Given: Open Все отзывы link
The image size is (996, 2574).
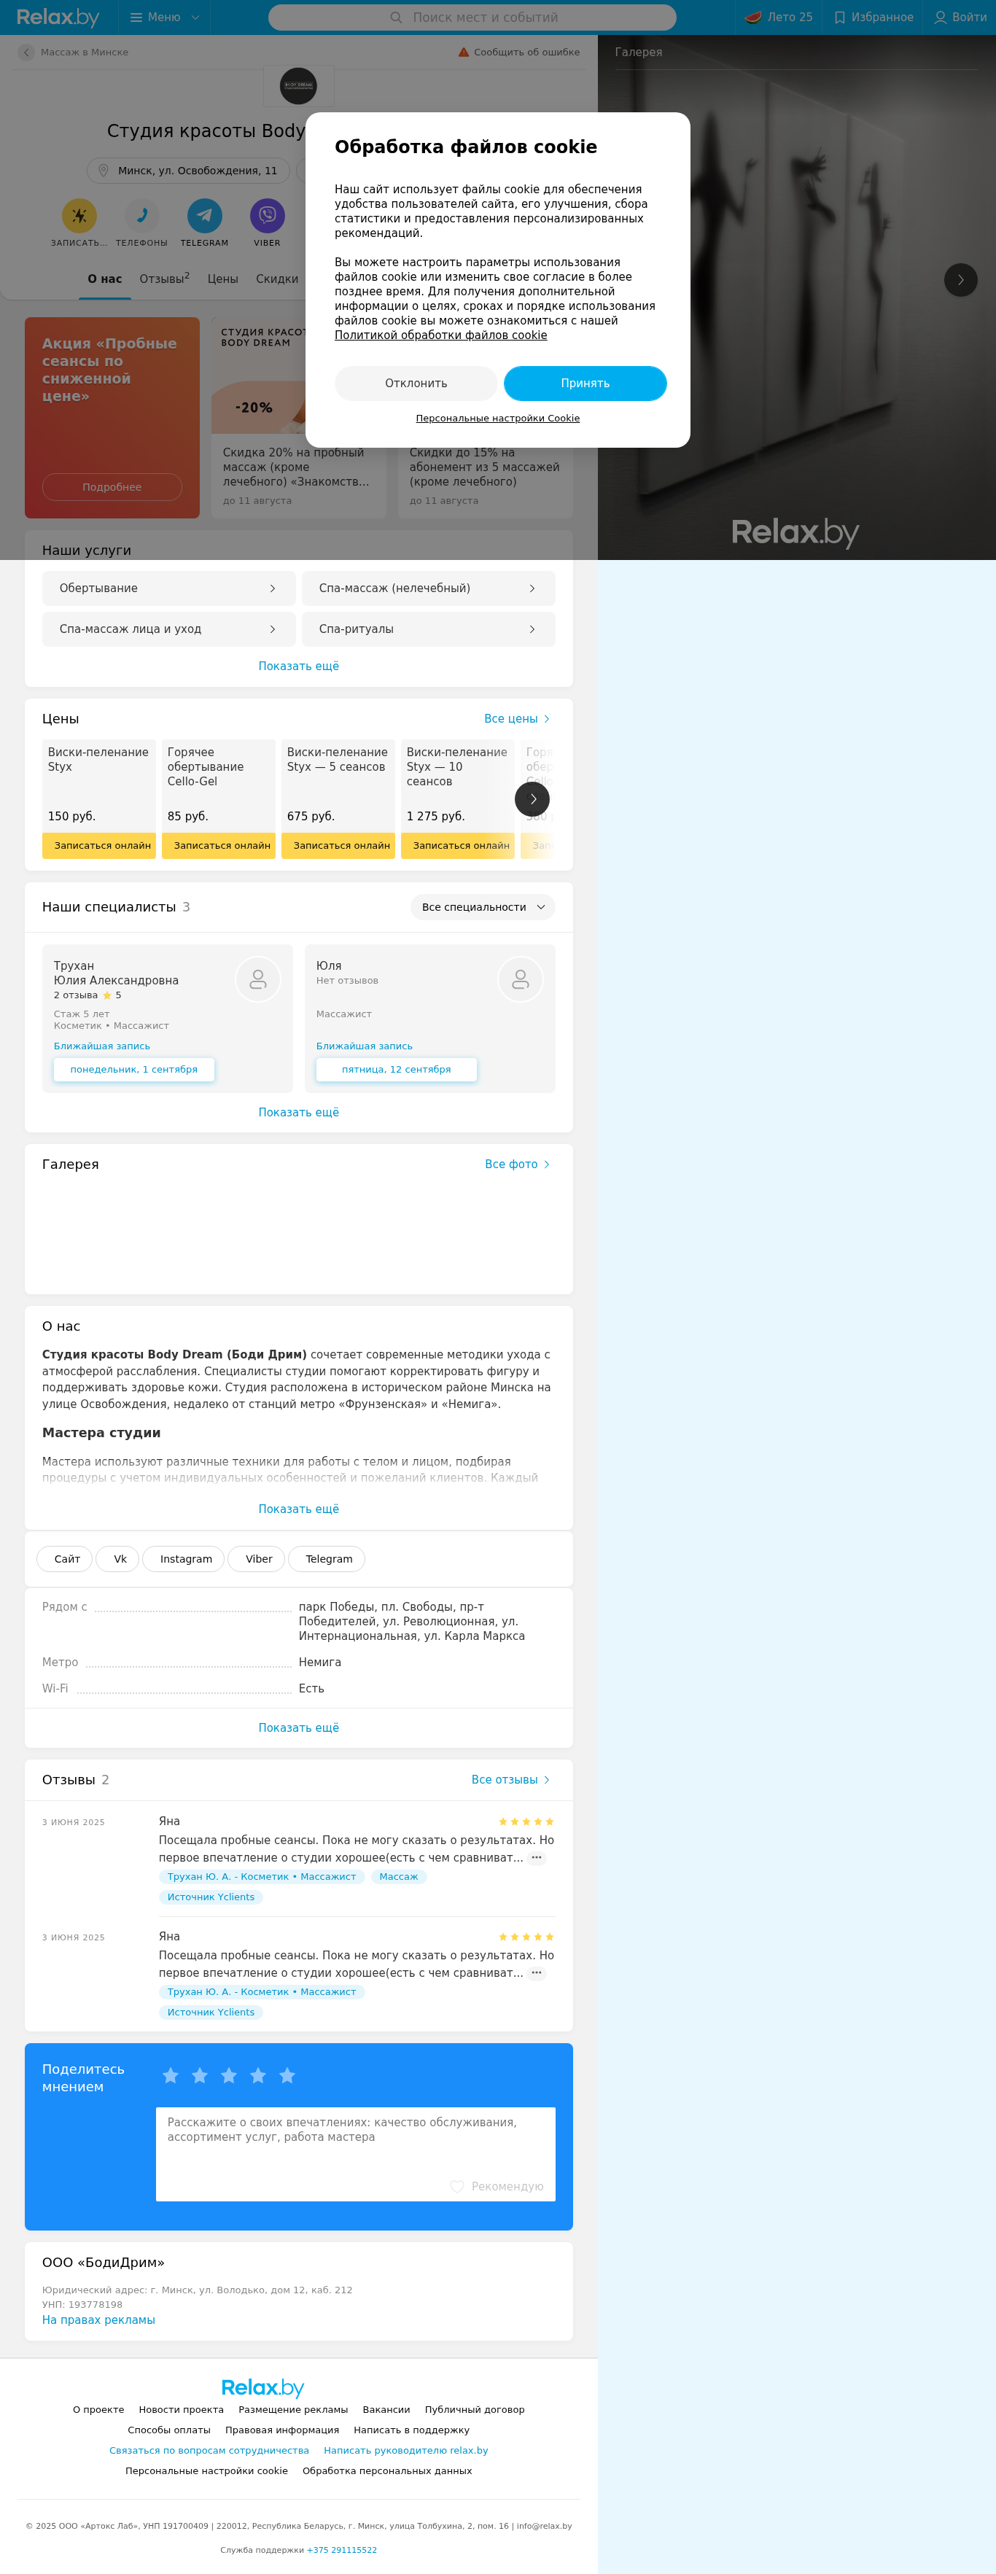Looking at the screenshot, I should click(x=510, y=1780).
